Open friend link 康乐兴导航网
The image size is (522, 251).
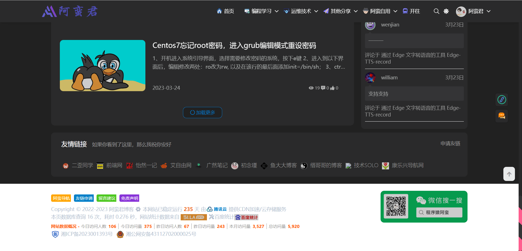(x=408, y=165)
